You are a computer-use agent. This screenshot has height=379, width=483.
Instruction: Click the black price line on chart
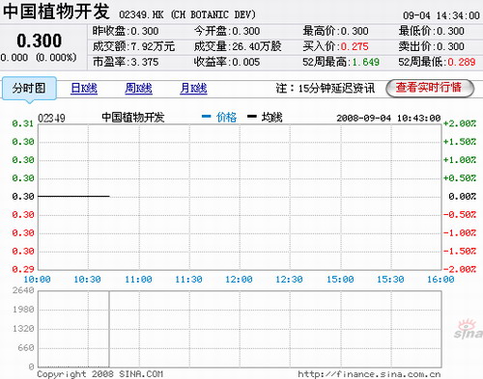(73, 196)
